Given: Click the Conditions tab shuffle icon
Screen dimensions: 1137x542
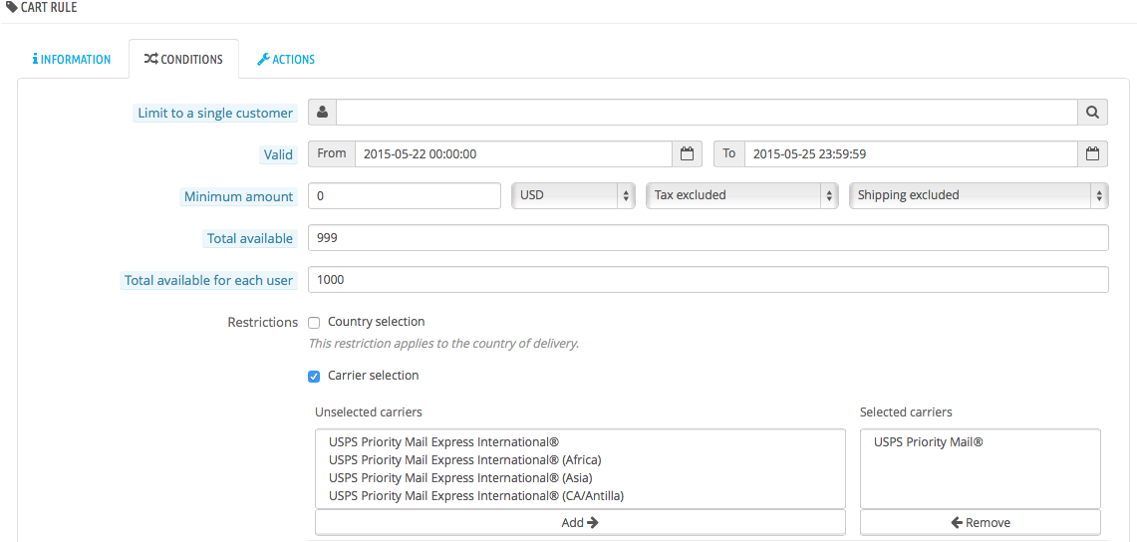Looking at the screenshot, I should coord(150,60).
